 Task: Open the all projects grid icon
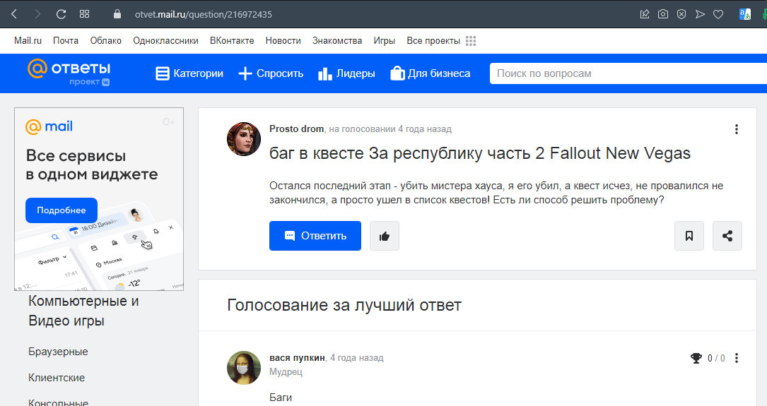pos(471,41)
